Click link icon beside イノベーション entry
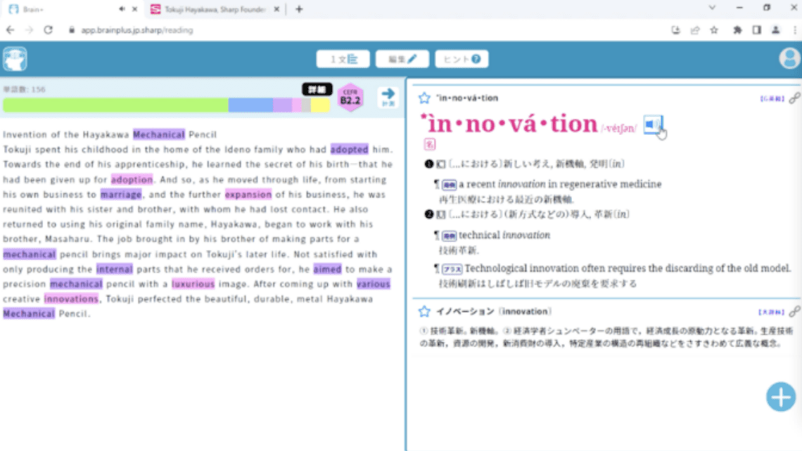 [794, 311]
